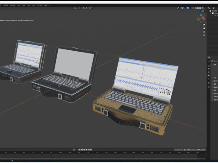This screenshot has width=218, height=163.
Task: Select the armature object in outliner
Action: point(216,16)
